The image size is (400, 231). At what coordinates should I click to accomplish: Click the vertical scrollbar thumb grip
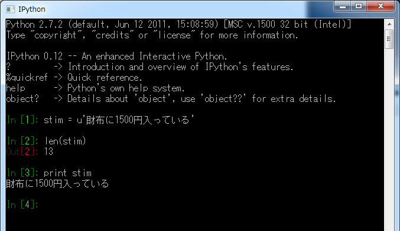pos(389,39)
